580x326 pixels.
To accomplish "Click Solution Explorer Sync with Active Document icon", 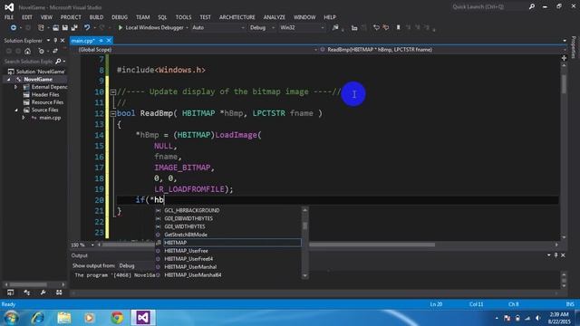I will click(x=55, y=51).
